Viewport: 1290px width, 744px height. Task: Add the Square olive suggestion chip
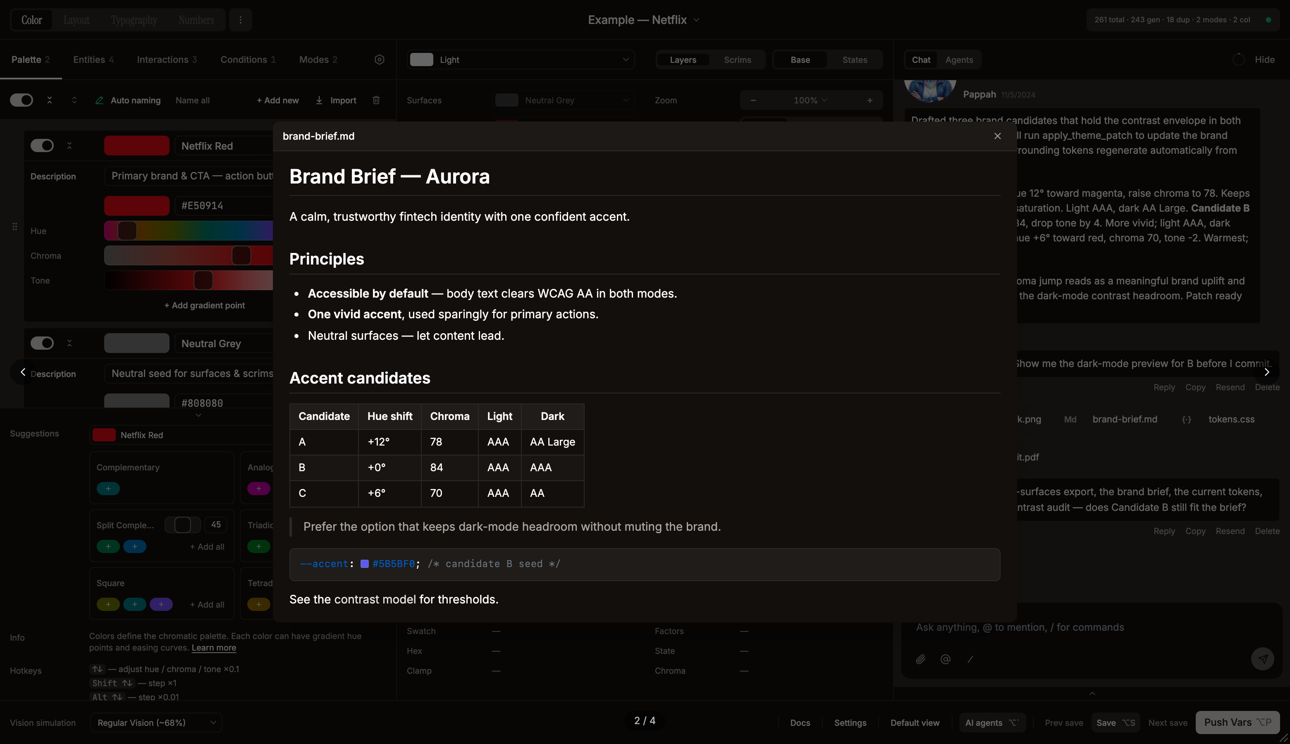point(108,604)
